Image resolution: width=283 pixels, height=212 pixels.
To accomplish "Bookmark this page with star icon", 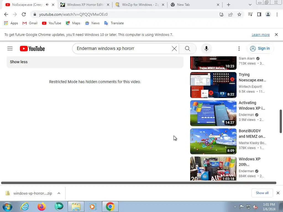I will (x=239, y=14).
